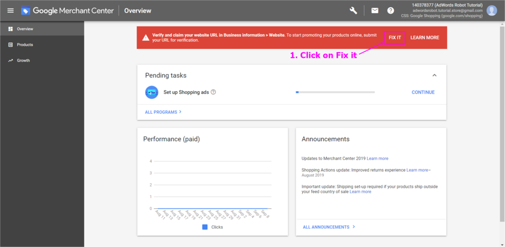The image size is (505, 247).
Task: Go to Products in the sidebar
Action: (24, 45)
